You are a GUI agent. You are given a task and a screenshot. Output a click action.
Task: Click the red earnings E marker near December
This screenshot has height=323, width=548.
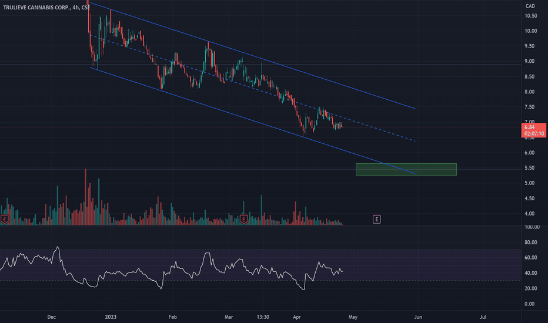5,219
